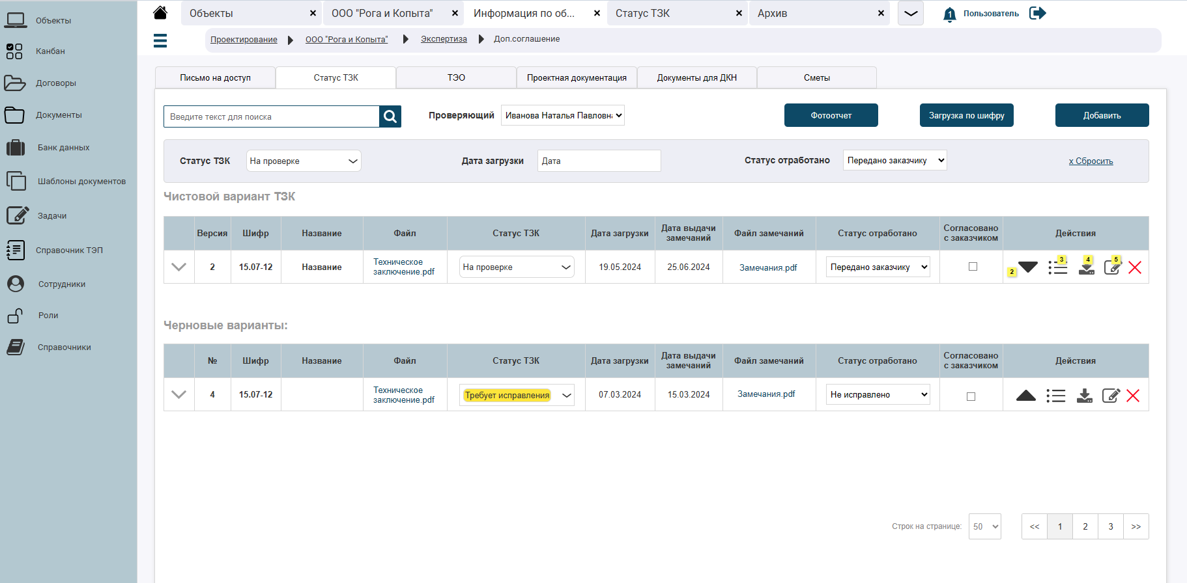This screenshot has height=583, width=1187.
Task: Switch to Сметы tab
Action: pyautogui.click(x=816, y=77)
